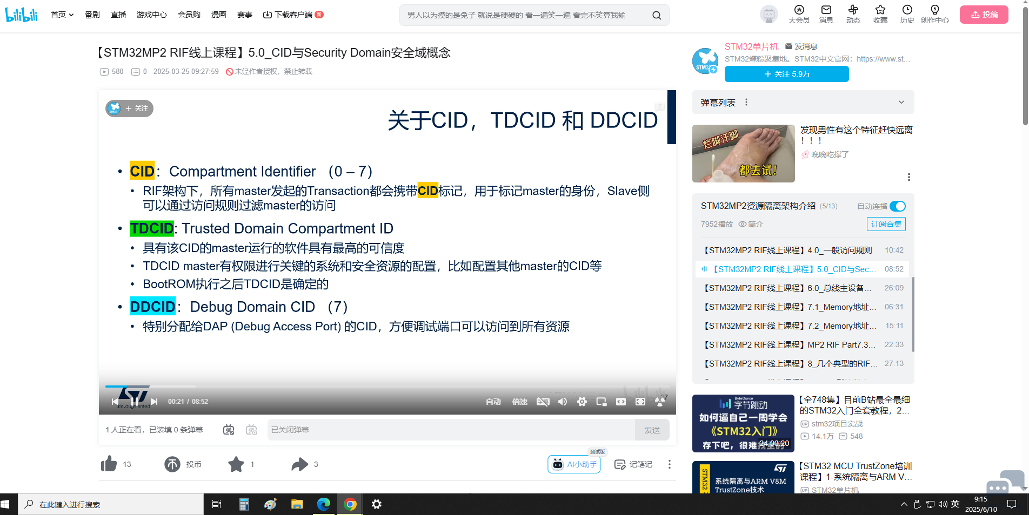Expand the 弹幕列表 panel chevron

(901, 102)
